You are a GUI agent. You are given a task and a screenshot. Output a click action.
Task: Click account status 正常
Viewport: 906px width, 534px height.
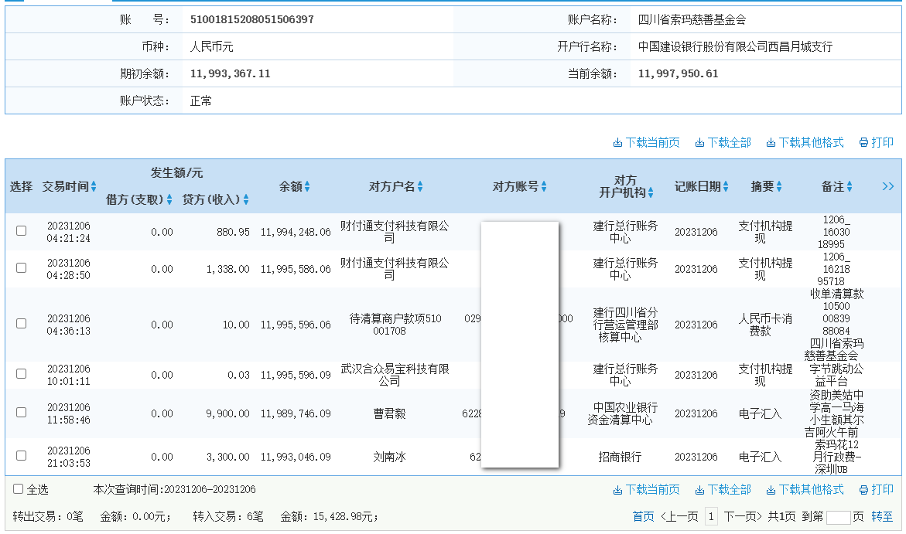[200, 101]
